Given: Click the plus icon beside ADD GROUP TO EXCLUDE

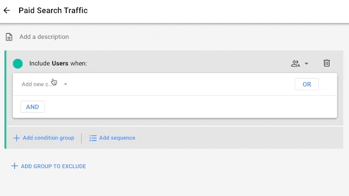Looking at the screenshot, I should click(x=14, y=166).
